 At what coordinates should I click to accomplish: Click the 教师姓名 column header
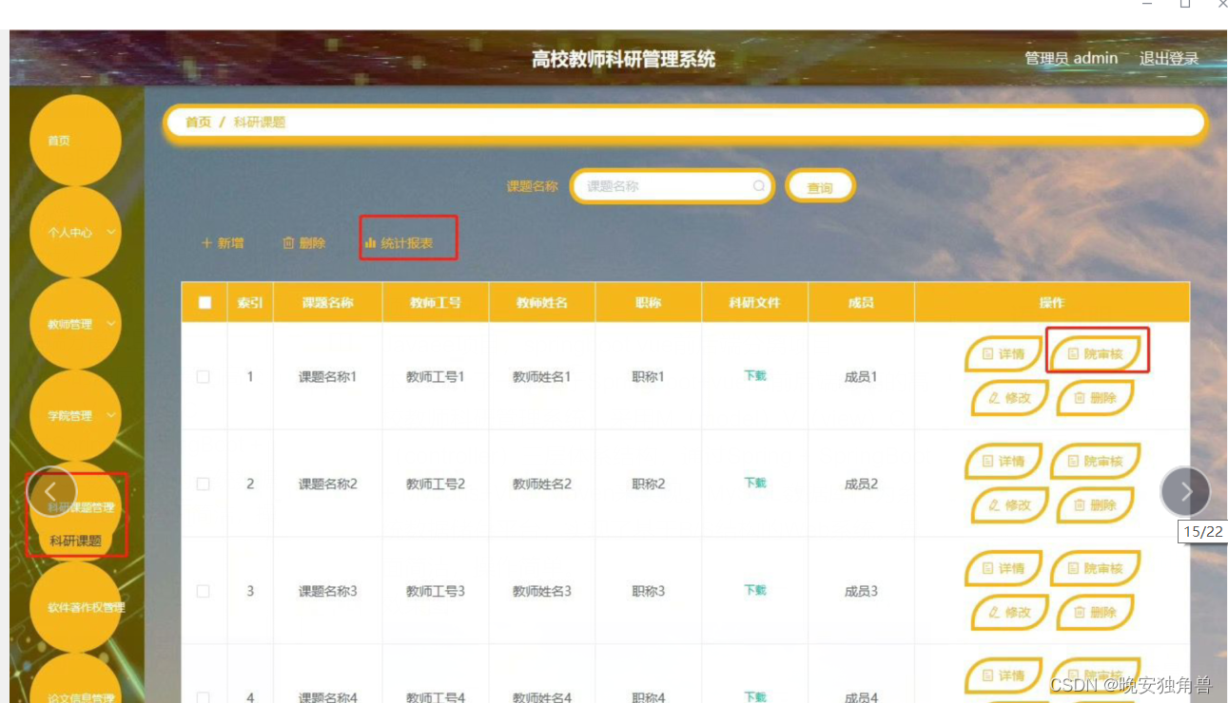click(x=542, y=303)
